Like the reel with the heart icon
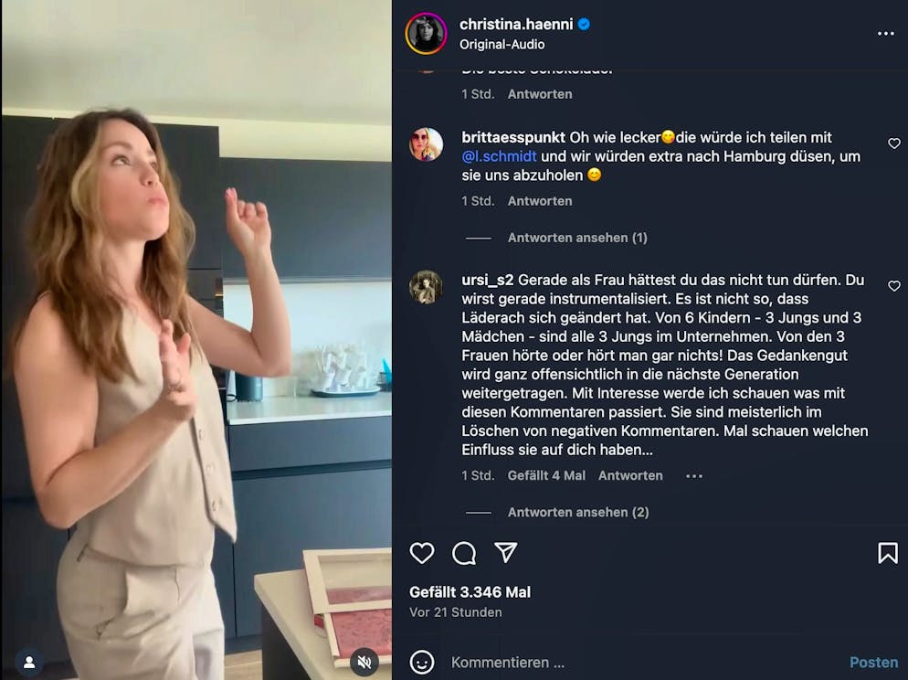Viewport: 908px width, 680px height. pos(420,553)
